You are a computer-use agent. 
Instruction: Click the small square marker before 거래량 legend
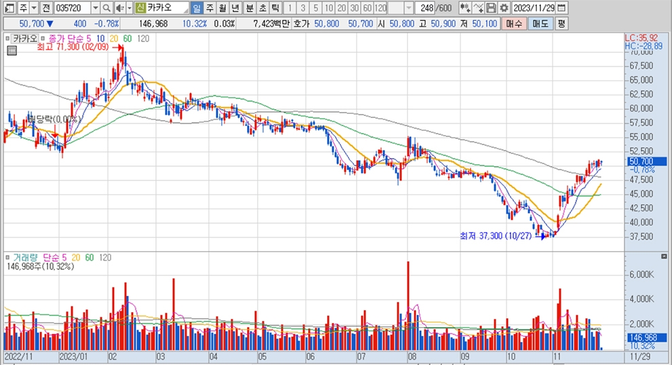tap(7, 258)
